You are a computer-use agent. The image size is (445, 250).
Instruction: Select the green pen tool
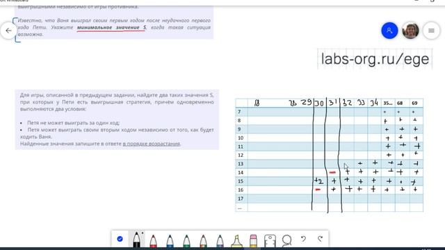(186, 241)
